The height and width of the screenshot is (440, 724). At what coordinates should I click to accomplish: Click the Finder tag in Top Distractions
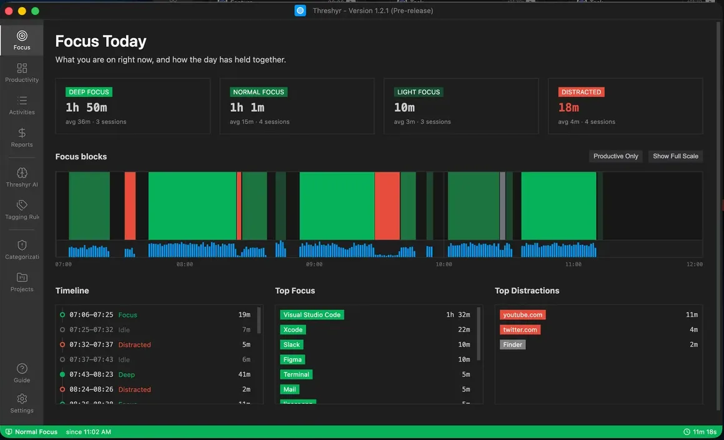point(512,344)
